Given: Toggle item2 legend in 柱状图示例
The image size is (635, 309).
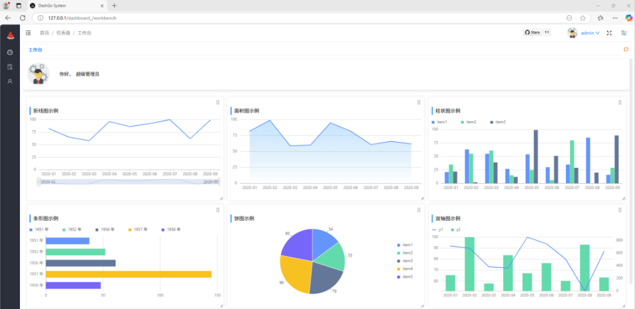Looking at the screenshot, I should [469, 122].
